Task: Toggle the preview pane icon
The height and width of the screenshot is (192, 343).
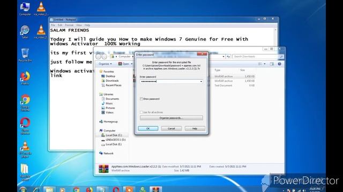Action: [x=272, y=64]
